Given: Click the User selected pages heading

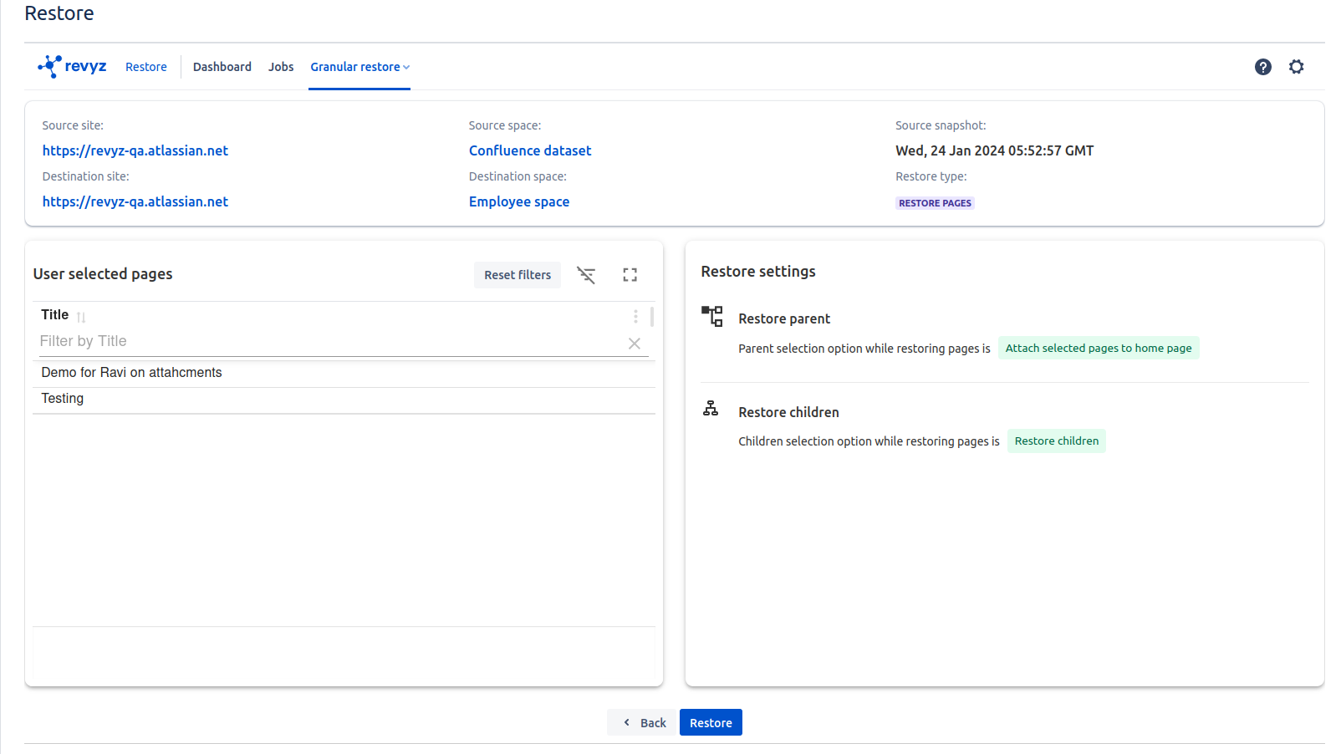Looking at the screenshot, I should tap(103, 274).
